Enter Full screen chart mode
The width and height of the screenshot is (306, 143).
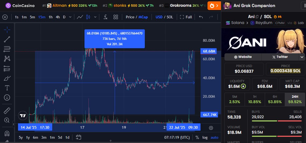186,17
